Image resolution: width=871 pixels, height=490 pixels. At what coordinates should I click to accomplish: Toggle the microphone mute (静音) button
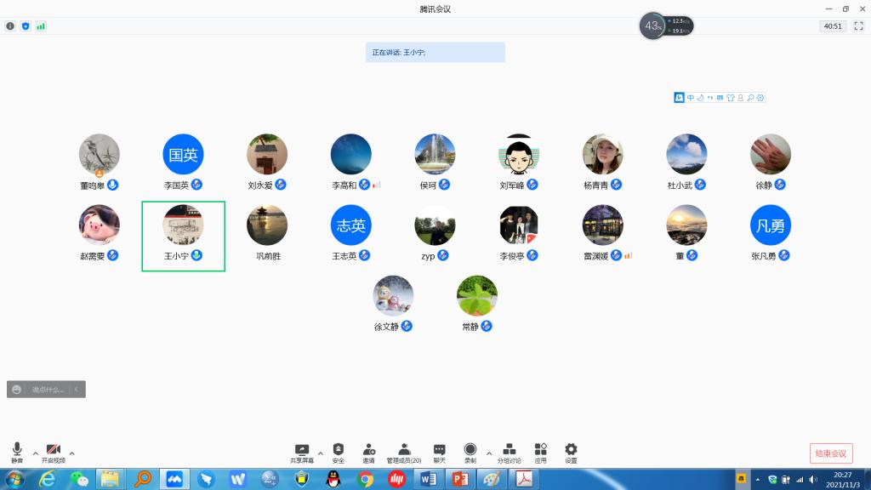[x=17, y=452]
